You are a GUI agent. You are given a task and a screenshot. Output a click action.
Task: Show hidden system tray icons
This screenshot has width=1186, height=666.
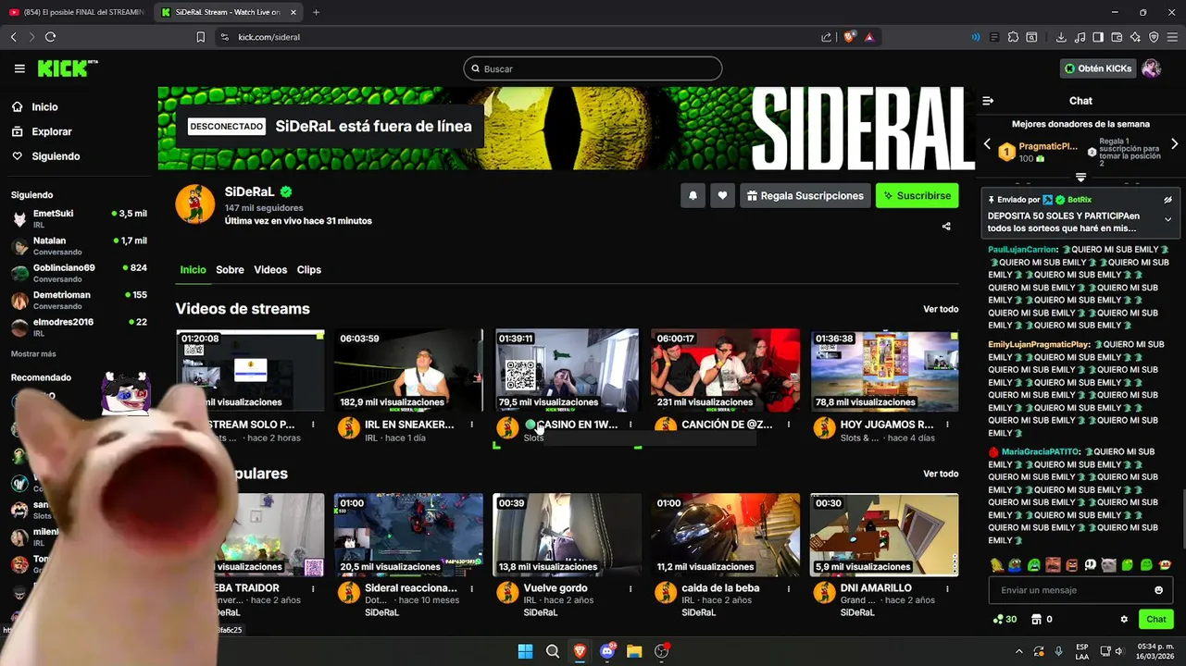click(1019, 651)
